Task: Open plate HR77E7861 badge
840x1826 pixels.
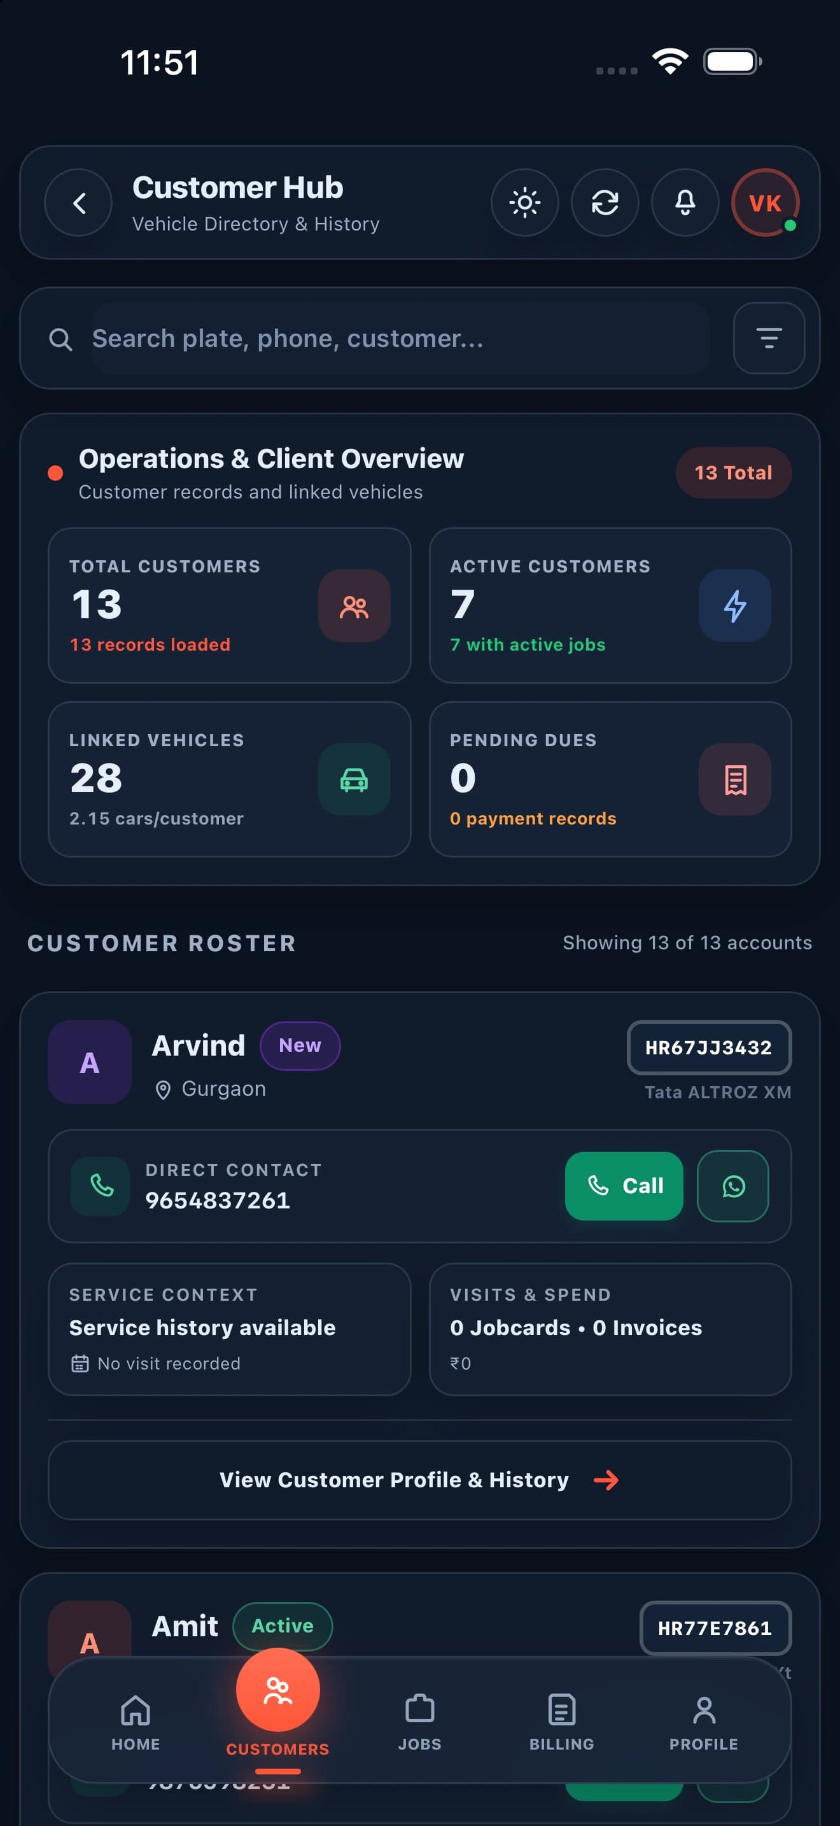Action: 715,1628
